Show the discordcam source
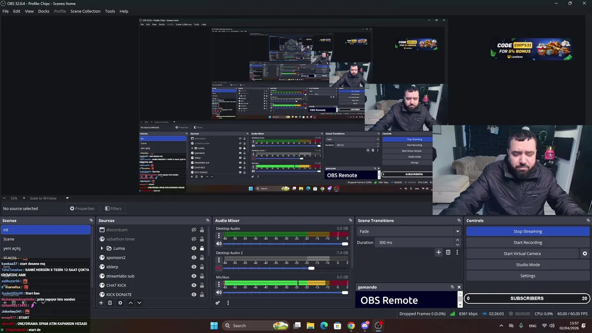Screen dimensions: 592x333 point(194,230)
